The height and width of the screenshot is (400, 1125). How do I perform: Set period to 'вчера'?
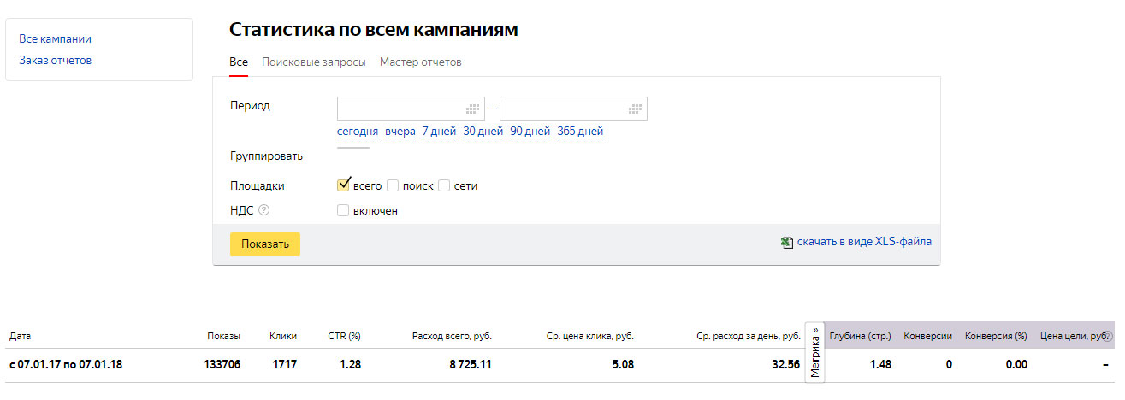400,132
